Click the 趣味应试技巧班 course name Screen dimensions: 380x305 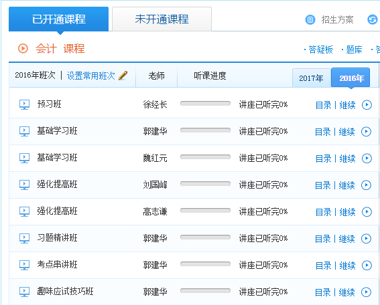point(65,291)
